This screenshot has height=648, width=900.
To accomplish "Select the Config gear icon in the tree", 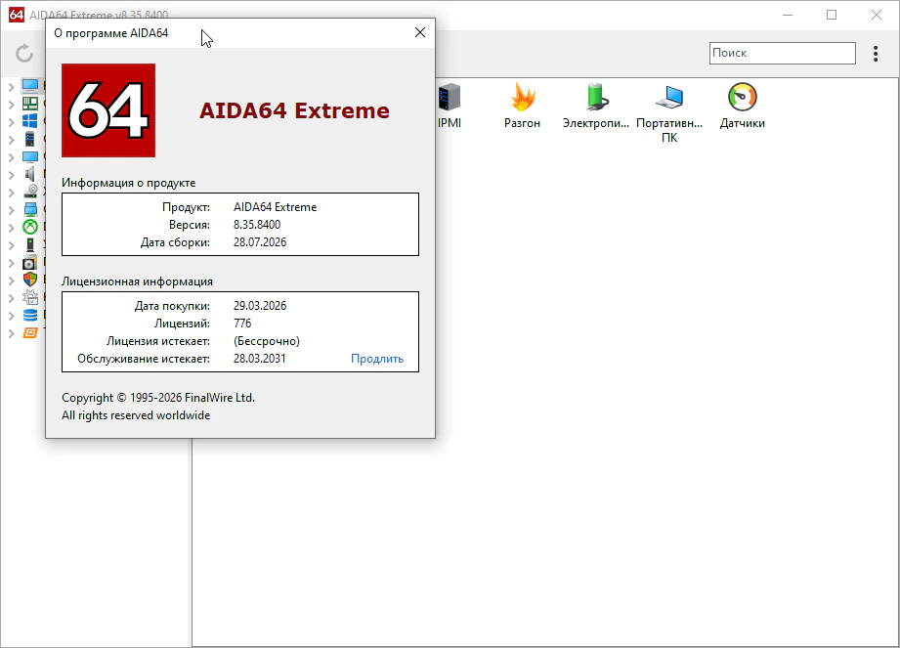I will coord(30,297).
